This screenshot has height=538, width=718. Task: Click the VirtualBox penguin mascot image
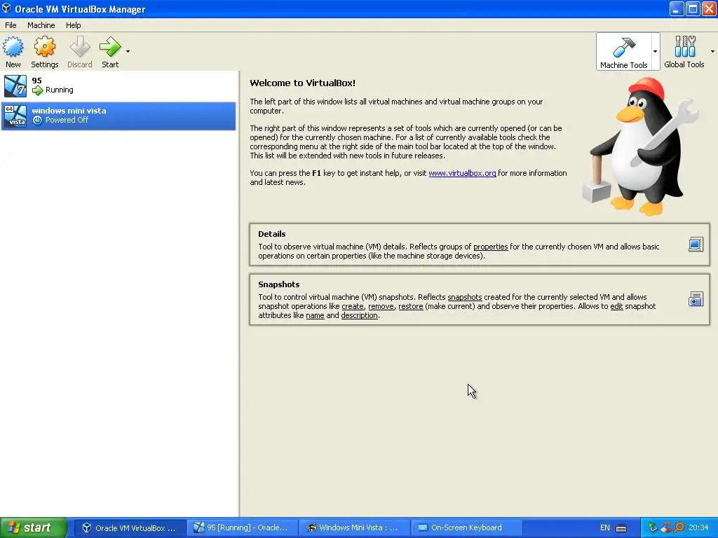pyautogui.click(x=641, y=146)
